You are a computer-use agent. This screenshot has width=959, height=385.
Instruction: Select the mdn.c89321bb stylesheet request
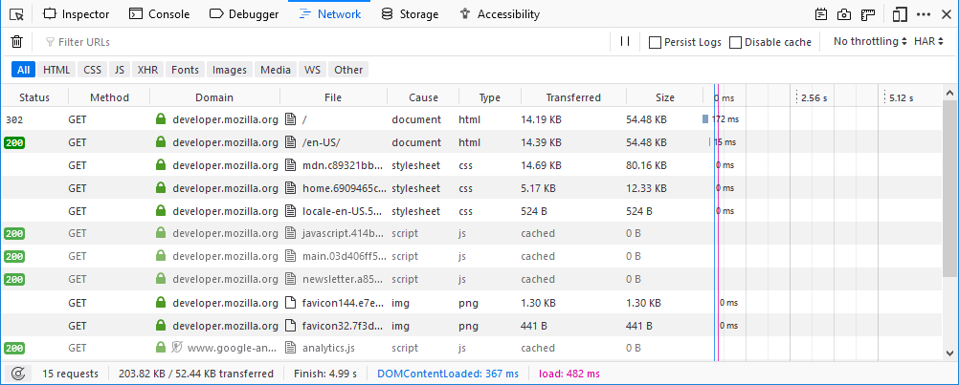pyautogui.click(x=471, y=165)
